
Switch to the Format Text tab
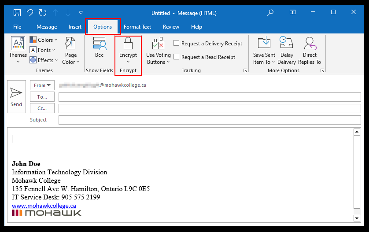pos(137,27)
